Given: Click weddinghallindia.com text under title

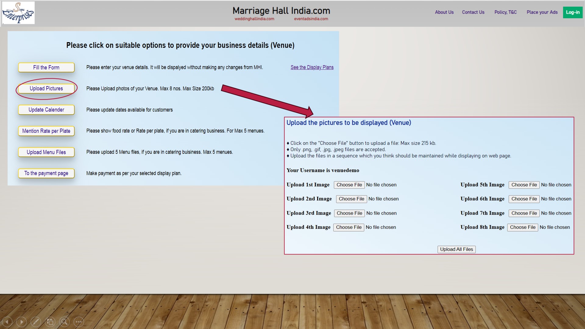Looking at the screenshot, I should 254,19.
